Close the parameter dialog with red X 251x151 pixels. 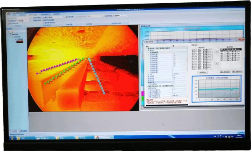tap(241, 40)
